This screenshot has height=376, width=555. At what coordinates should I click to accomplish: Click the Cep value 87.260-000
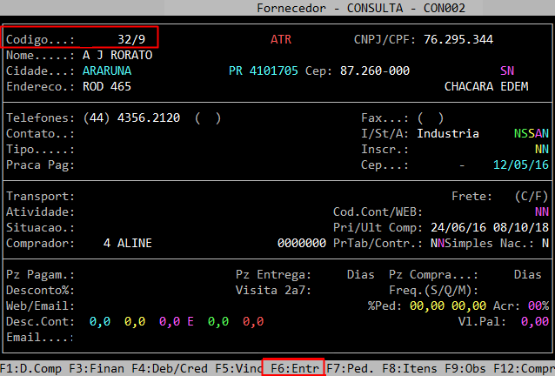click(372, 70)
